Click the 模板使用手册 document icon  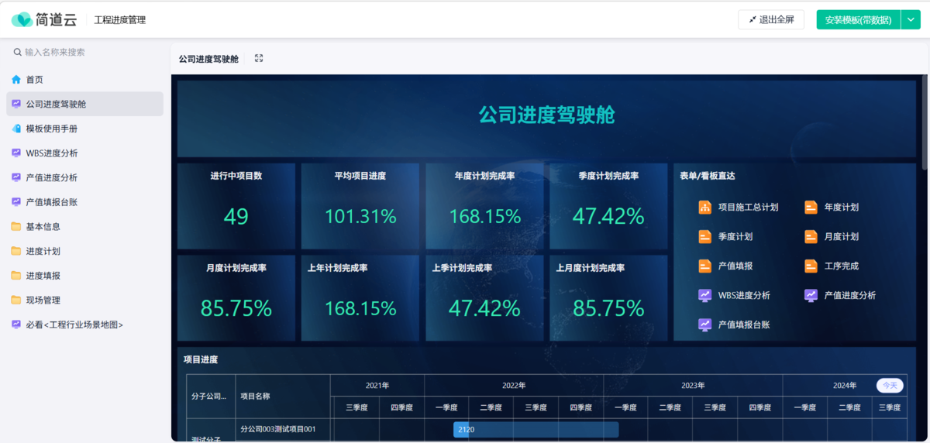[x=16, y=129]
